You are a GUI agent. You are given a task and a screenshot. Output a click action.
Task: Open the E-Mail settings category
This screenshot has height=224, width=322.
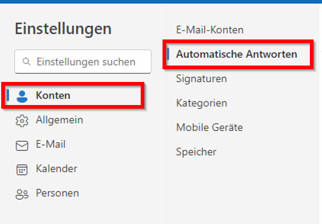(51, 144)
